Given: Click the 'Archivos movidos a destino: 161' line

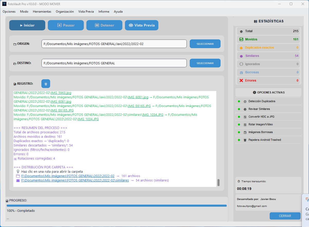Looking at the screenshot, I should [x=38, y=137].
